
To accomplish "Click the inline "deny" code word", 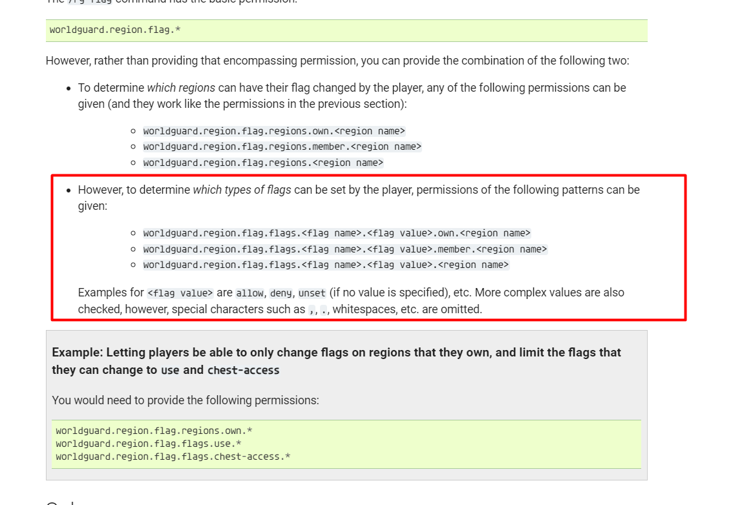I will click(x=281, y=293).
